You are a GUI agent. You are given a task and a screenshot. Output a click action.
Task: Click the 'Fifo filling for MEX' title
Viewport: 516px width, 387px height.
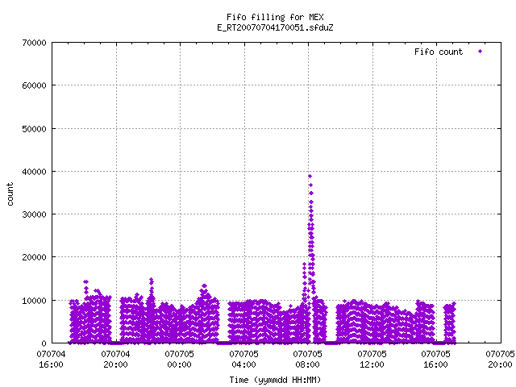(275, 17)
